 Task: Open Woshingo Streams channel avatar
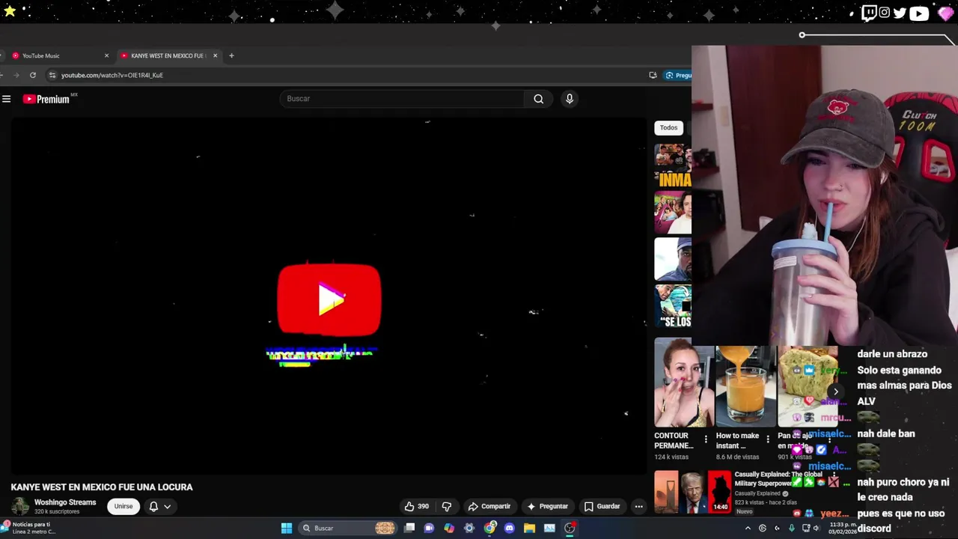[x=20, y=506]
